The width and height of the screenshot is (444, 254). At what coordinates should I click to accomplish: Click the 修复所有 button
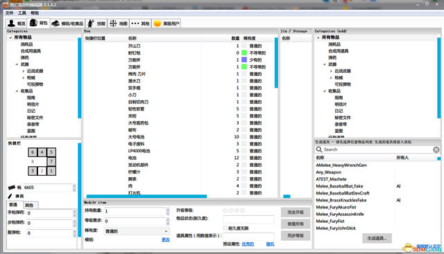[296, 224]
